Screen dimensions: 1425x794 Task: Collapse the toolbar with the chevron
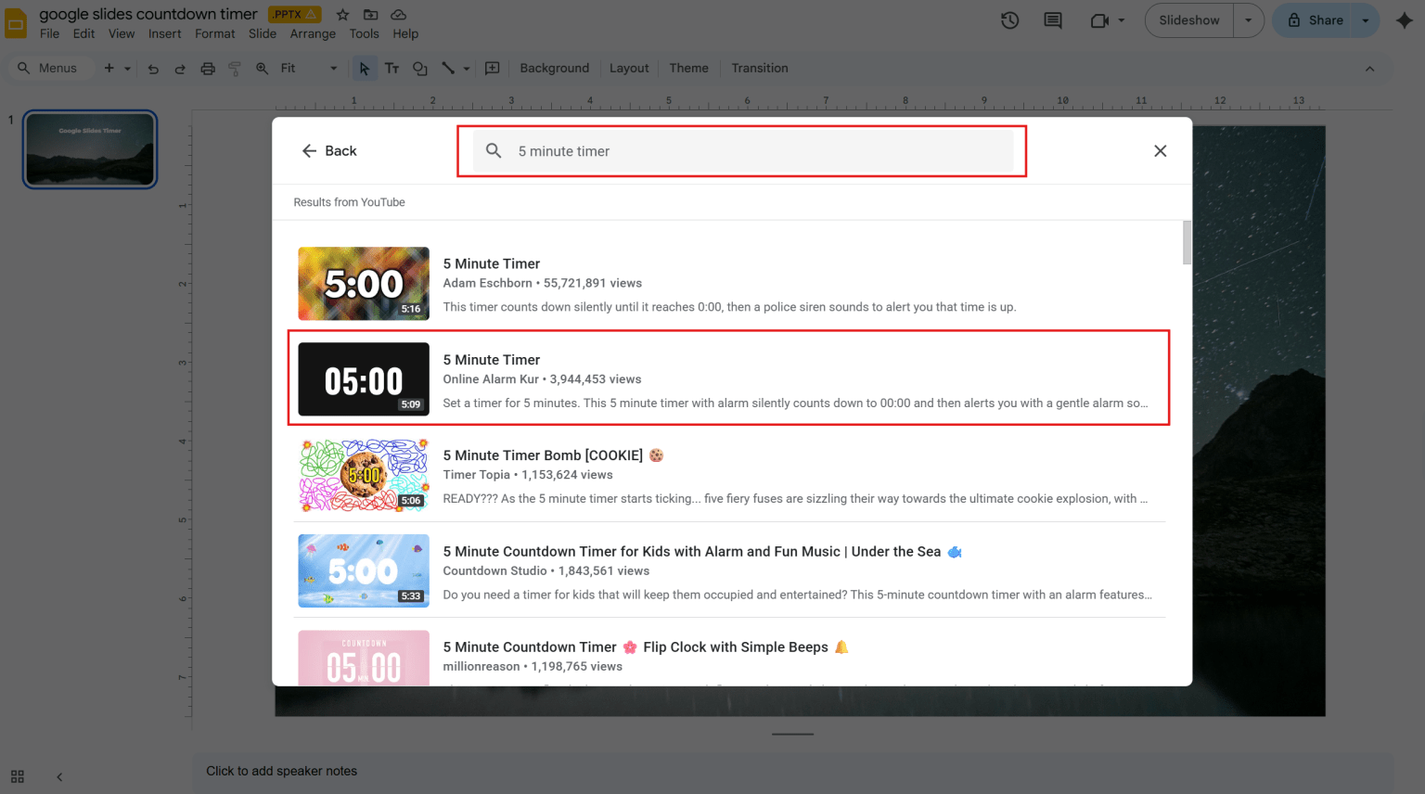coord(1370,68)
